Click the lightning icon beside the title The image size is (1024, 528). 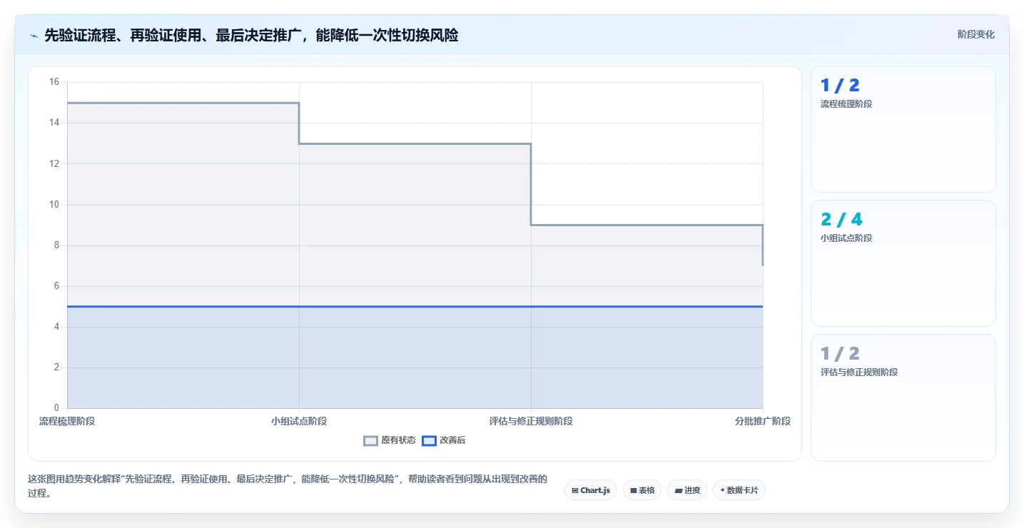point(34,35)
